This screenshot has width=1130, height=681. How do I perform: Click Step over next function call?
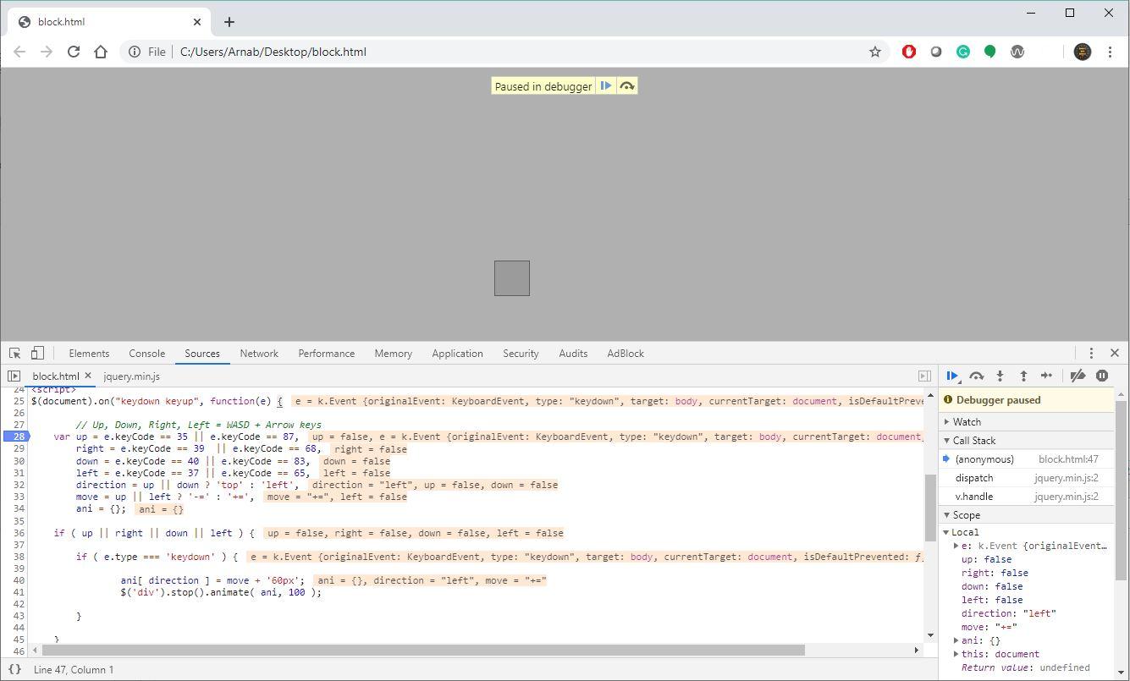coord(976,376)
